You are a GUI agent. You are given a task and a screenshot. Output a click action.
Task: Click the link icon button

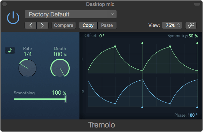[191, 25]
